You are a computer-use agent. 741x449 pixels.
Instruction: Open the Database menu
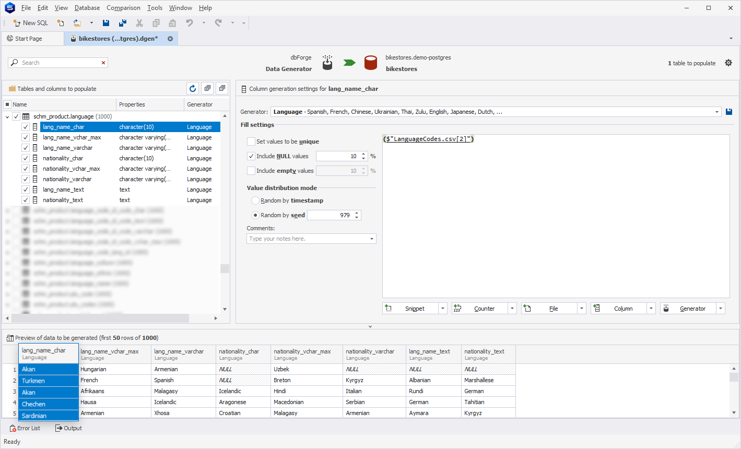[x=87, y=8]
